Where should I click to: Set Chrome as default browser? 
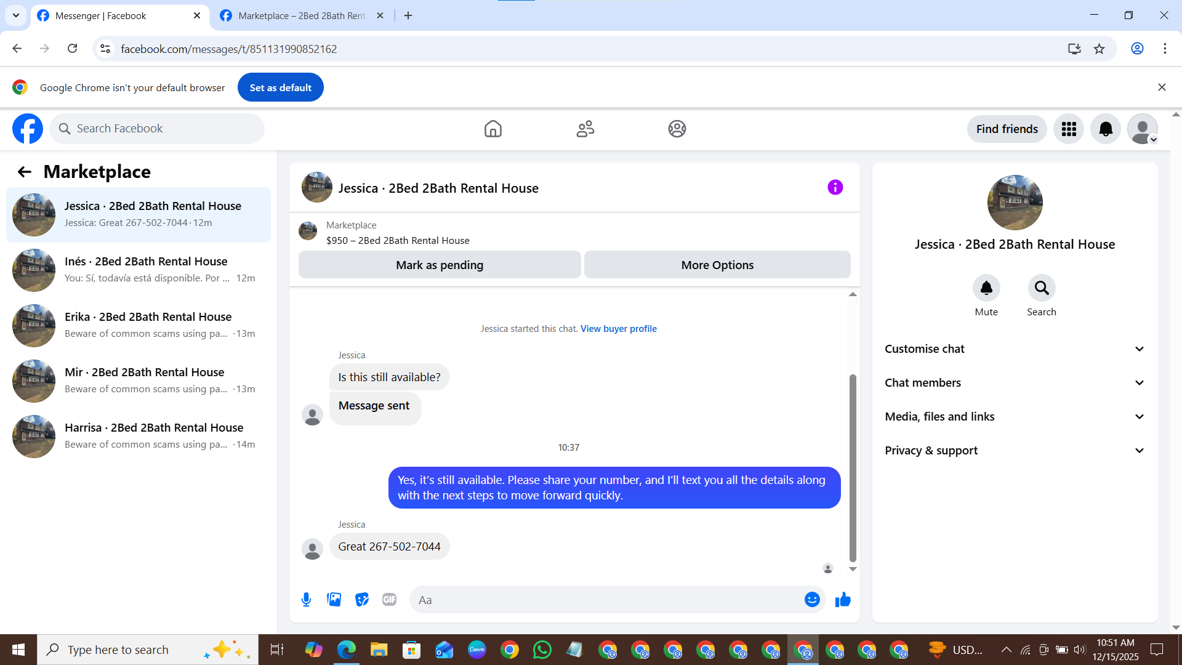[281, 87]
